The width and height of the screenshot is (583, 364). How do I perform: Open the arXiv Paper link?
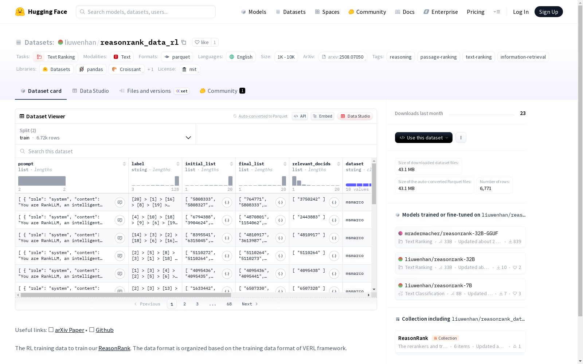70,330
